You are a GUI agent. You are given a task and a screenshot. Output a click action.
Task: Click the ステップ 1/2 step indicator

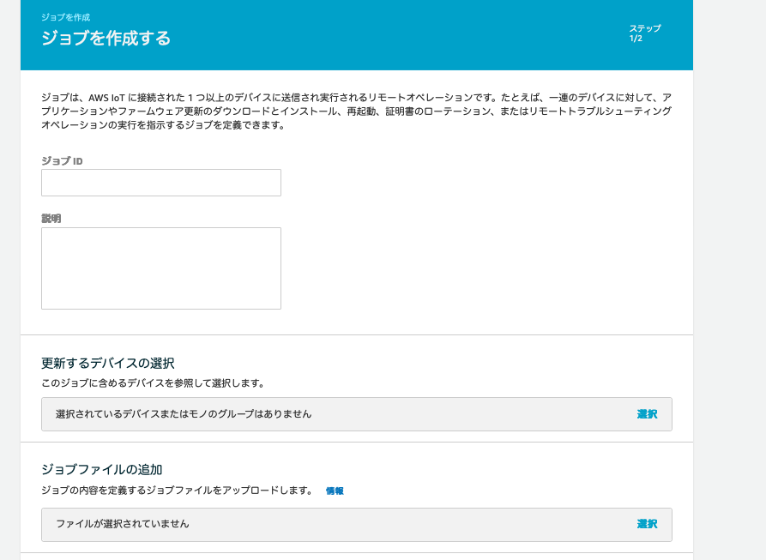click(643, 33)
